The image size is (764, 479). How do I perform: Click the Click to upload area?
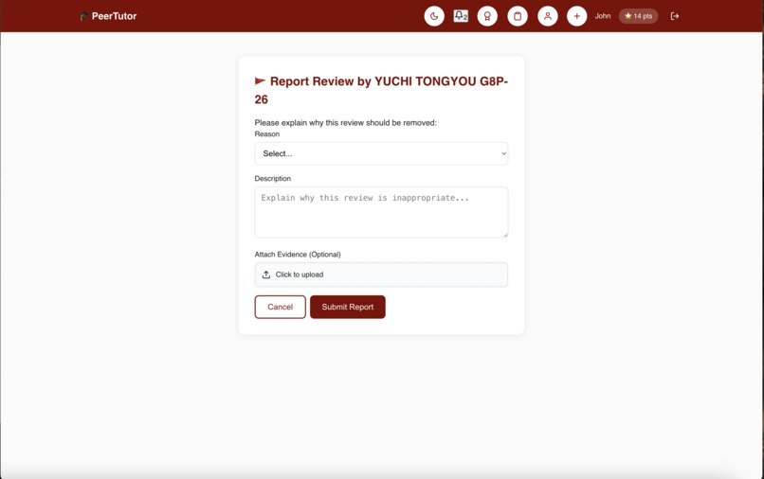coord(381,275)
